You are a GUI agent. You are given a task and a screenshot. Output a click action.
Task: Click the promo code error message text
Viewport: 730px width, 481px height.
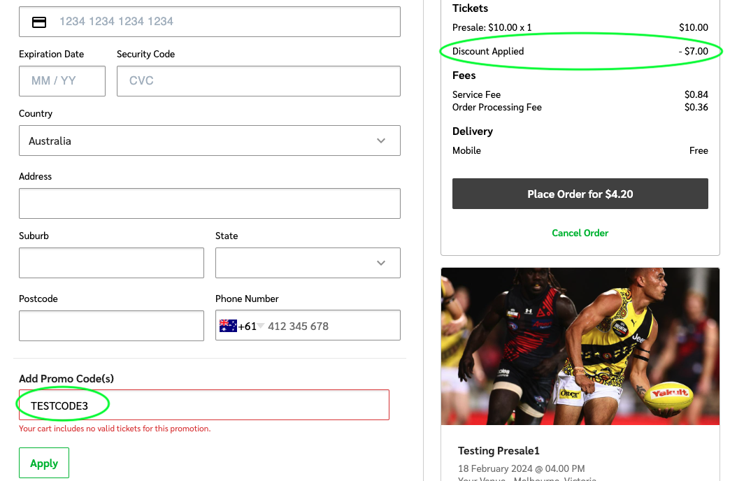115,429
